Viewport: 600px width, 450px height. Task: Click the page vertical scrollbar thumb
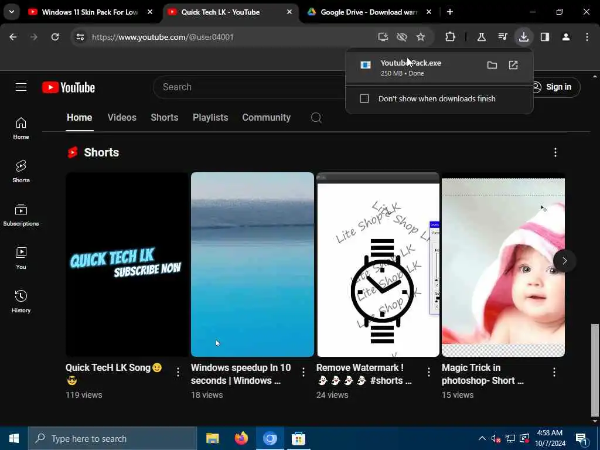(x=594, y=370)
